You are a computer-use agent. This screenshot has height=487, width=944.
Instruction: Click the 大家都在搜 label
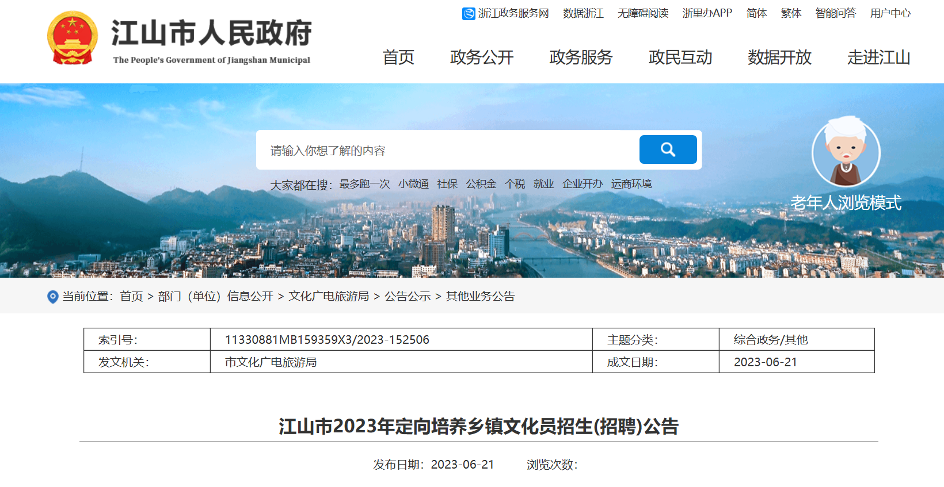pyautogui.click(x=301, y=185)
